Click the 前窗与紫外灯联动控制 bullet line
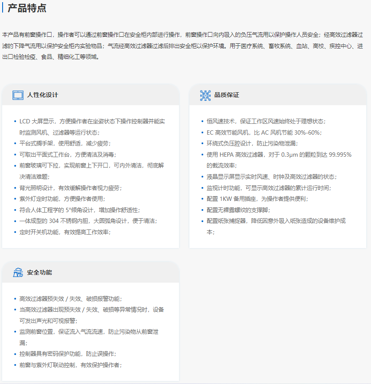The width and height of the screenshot is (371, 384). [x=71, y=365]
